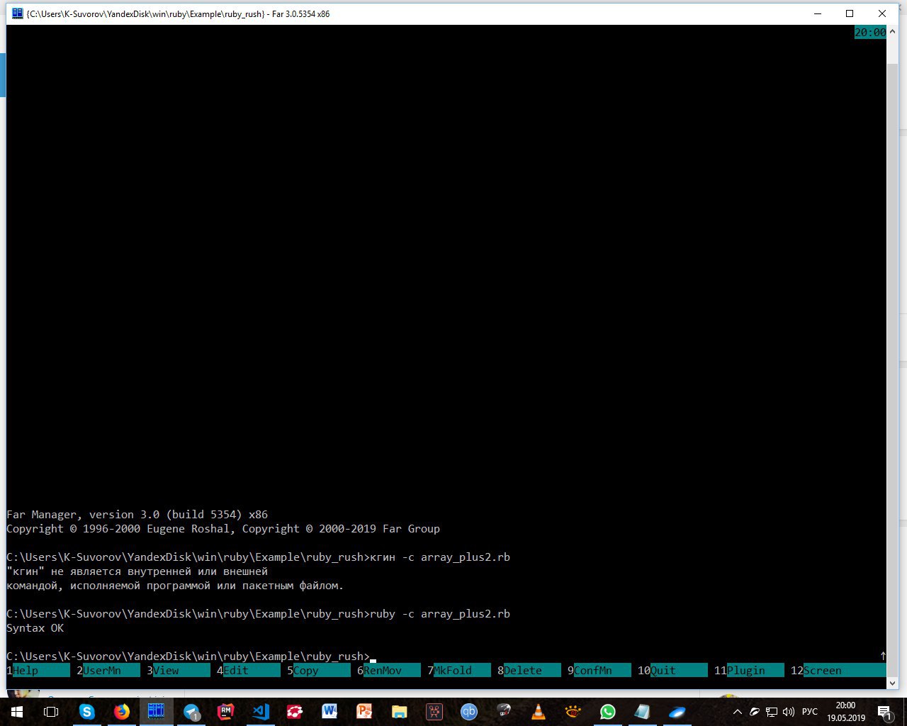The height and width of the screenshot is (726, 907).
Task: Open the Windows Start menu
Action: pos(17,711)
